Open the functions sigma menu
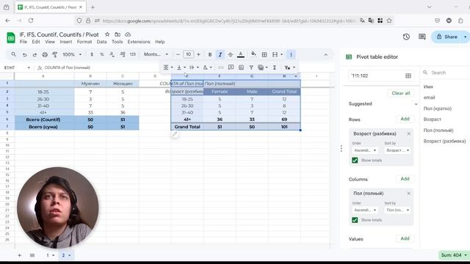The image size is (470, 264). [x=274, y=67]
